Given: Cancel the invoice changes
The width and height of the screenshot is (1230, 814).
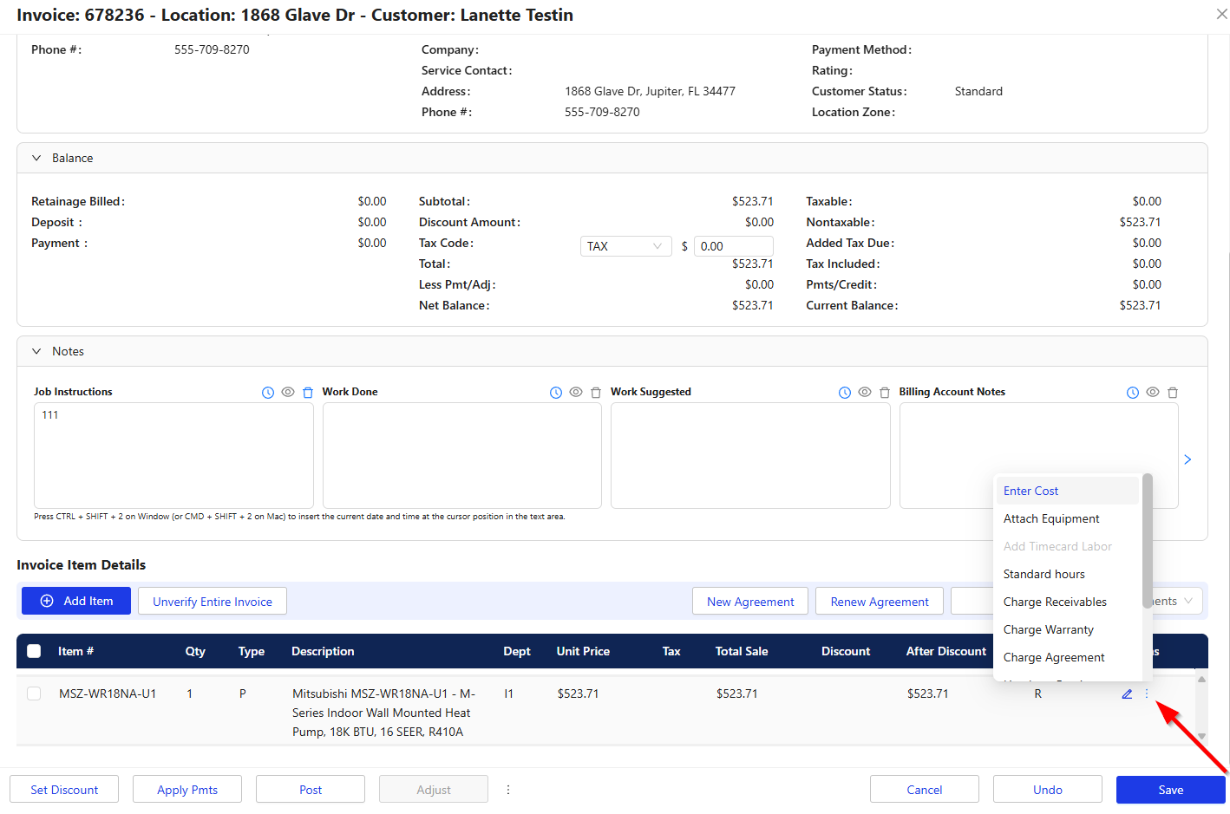Looking at the screenshot, I should pyautogui.click(x=925, y=790).
